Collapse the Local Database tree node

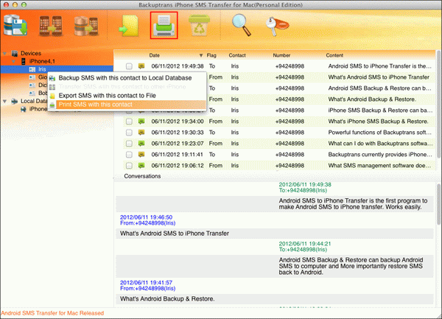[5, 101]
